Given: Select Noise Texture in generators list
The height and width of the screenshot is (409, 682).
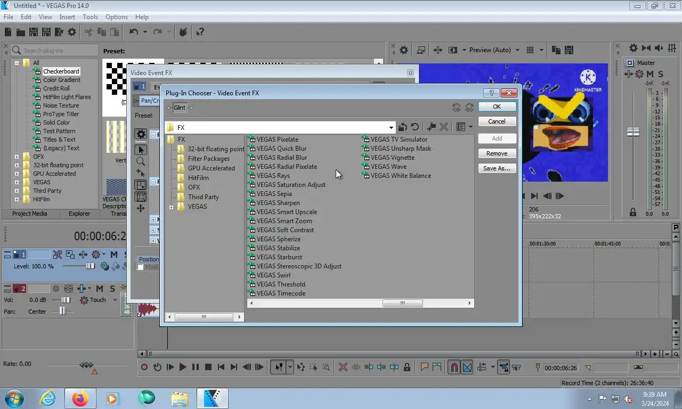Looking at the screenshot, I should click(61, 105).
